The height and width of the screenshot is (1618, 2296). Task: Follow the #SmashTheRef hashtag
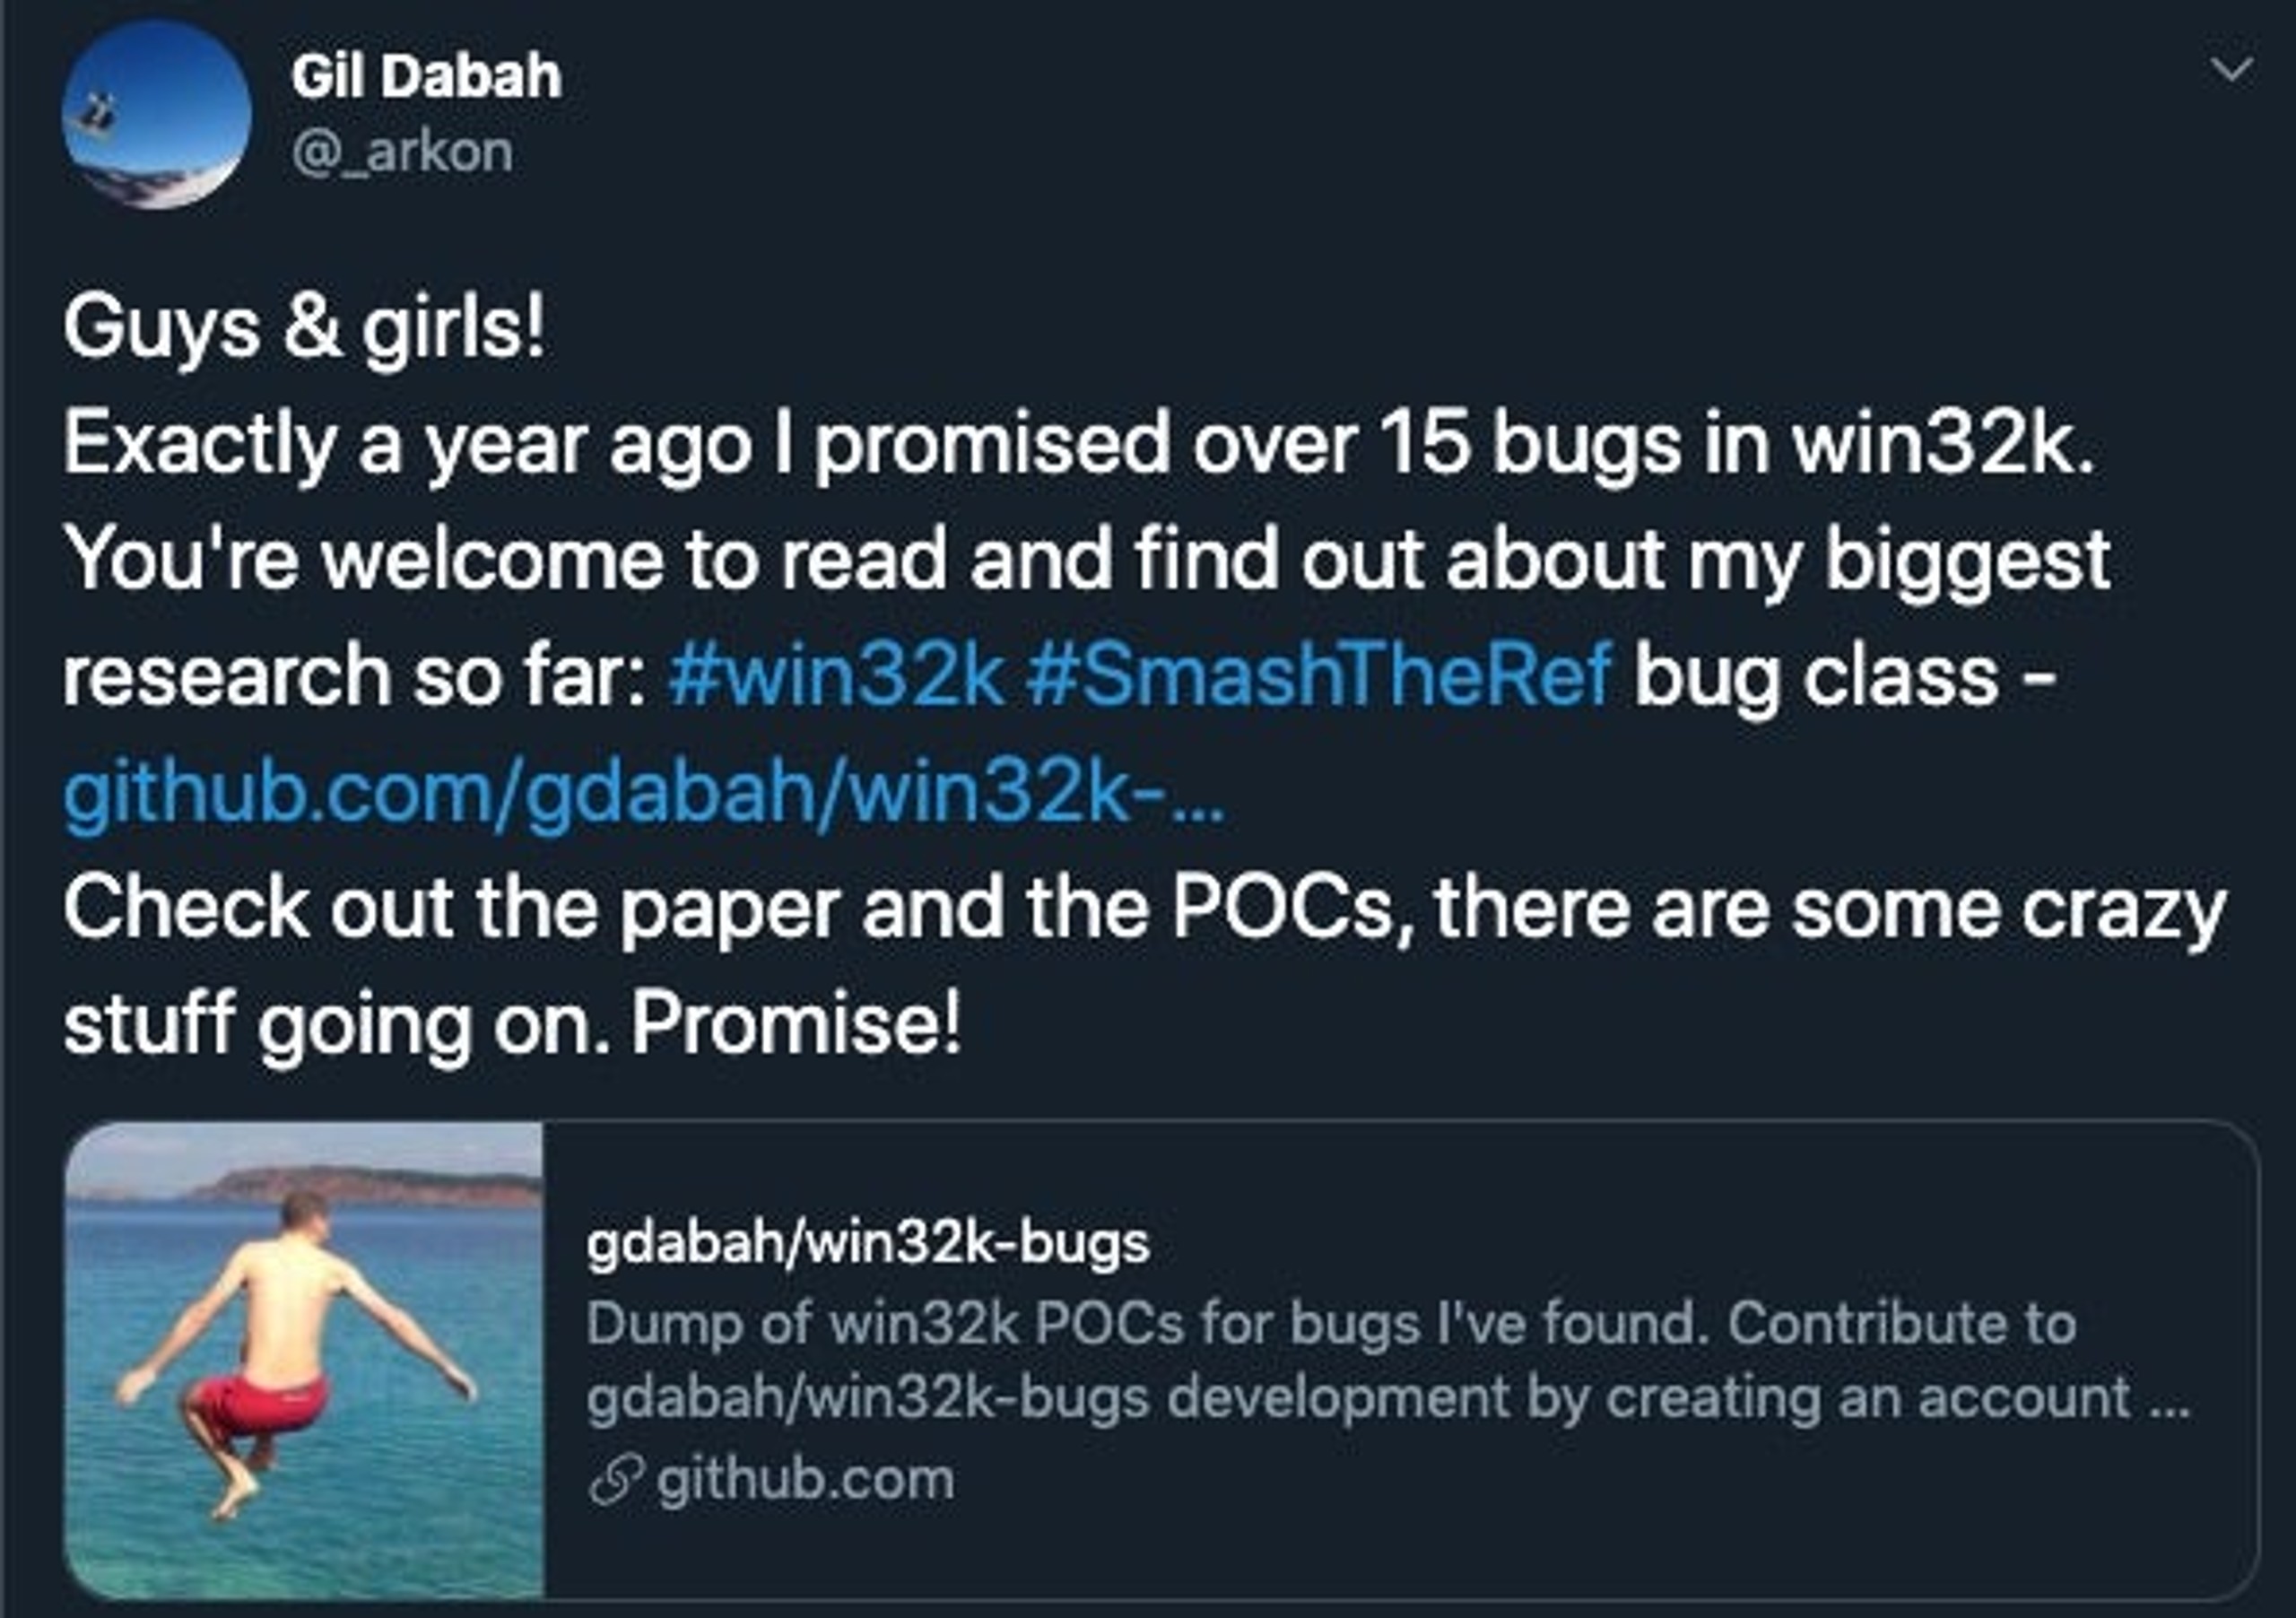(x=1319, y=675)
